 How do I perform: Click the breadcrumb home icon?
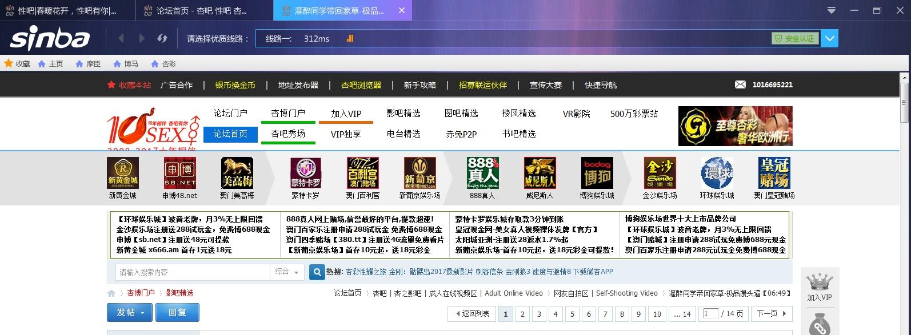(x=111, y=293)
